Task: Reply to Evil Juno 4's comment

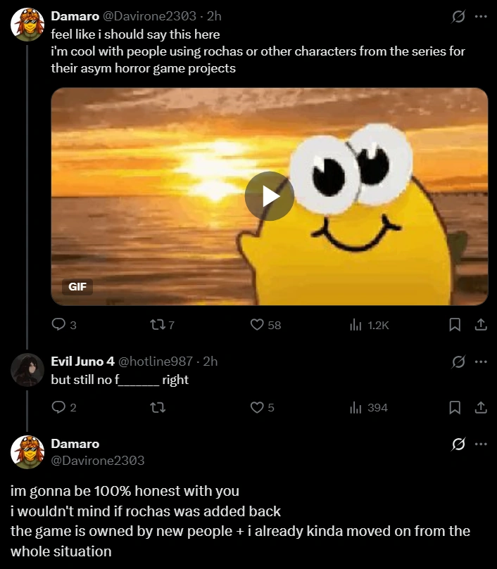Action: pos(58,407)
